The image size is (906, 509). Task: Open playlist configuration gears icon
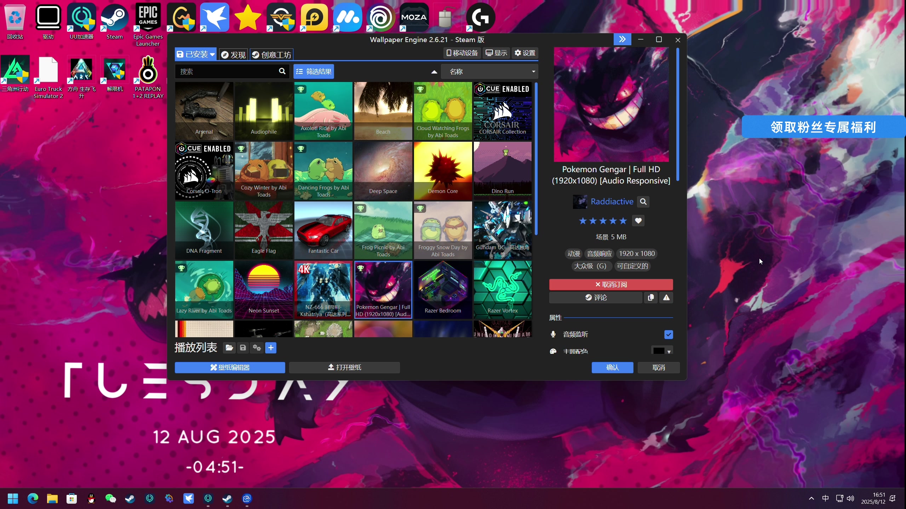click(x=257, y=348)
